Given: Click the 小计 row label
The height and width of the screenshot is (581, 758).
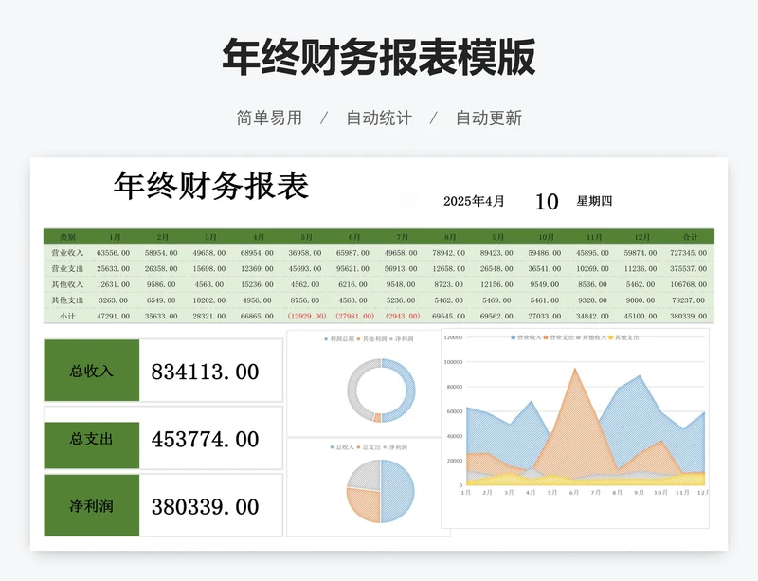Looking at the screenshot, I should click(67, 316).
